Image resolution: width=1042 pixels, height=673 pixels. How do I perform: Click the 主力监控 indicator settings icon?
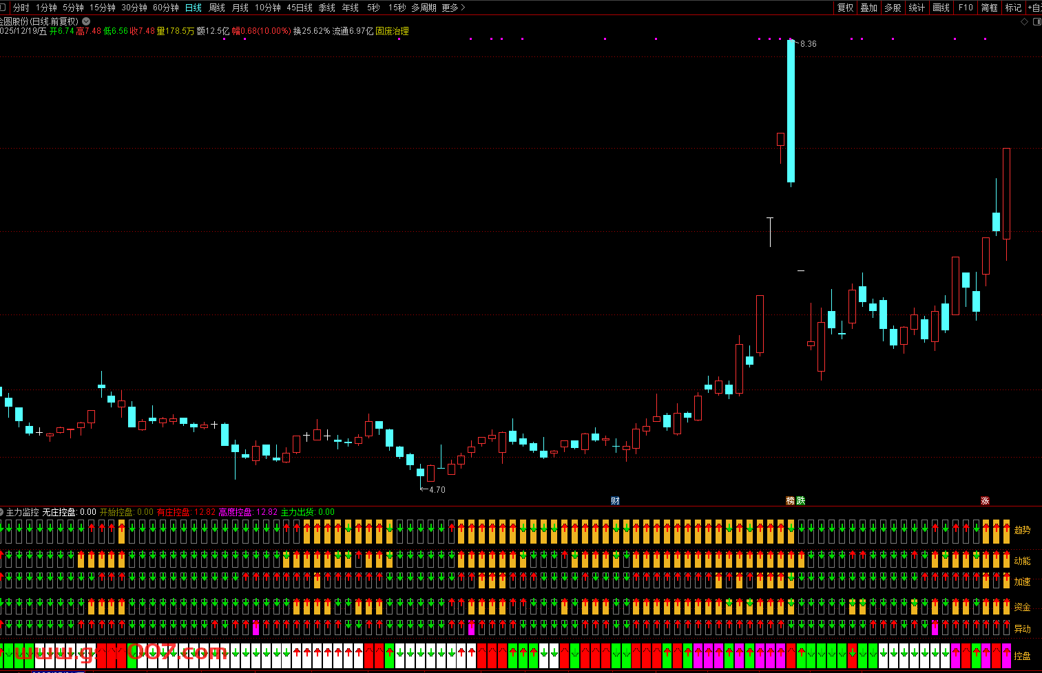click(2, 512)
